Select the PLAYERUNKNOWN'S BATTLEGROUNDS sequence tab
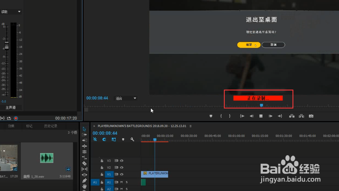 click(142, 126)
